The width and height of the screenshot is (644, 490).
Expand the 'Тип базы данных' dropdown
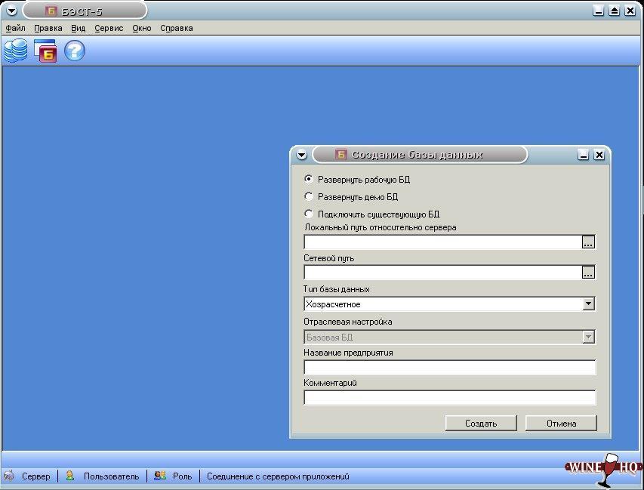pyautogui.click(x=589, y=304)
